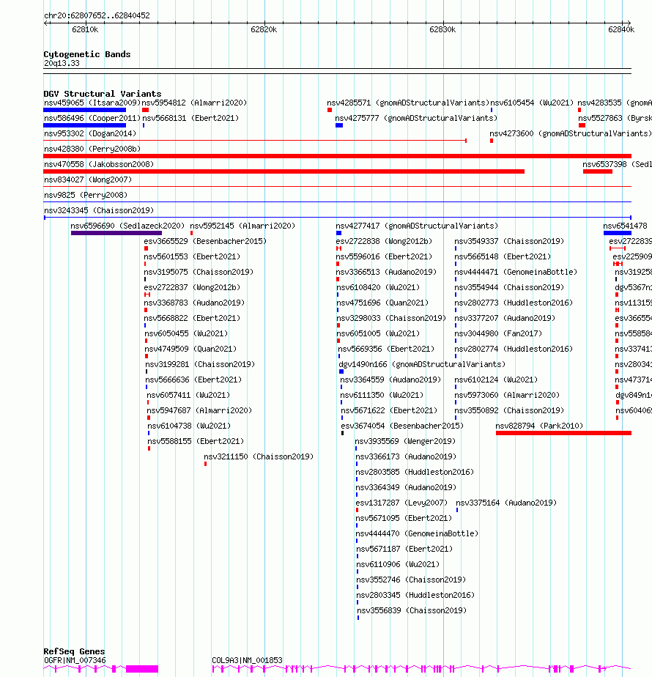Image resolution: width=652 pixels, height=677 pixels.
Task: Open nsv3195075 (Chaisson2019) variant
Action: 199,272
